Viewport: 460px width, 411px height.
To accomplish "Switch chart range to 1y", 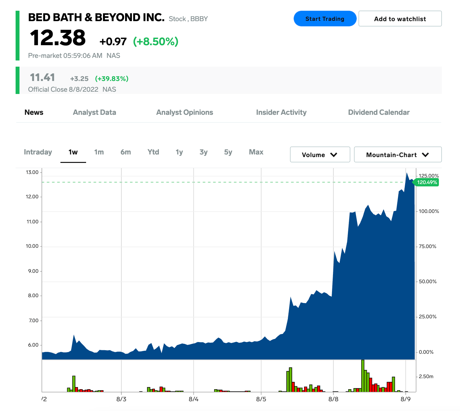I will tap(179, 152).
